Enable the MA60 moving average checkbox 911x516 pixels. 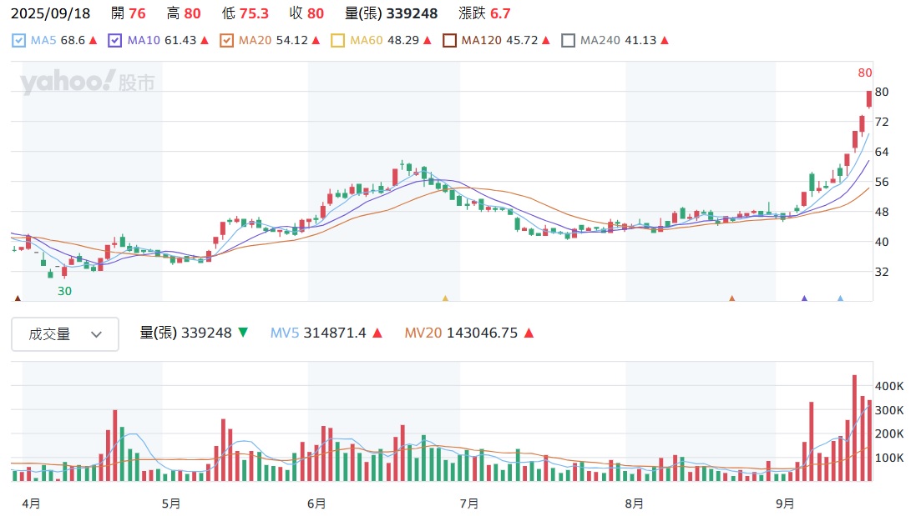(x=337, y=40)
